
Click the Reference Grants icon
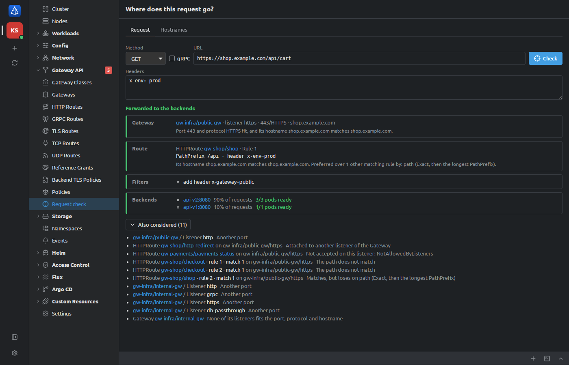coord(46,167)
